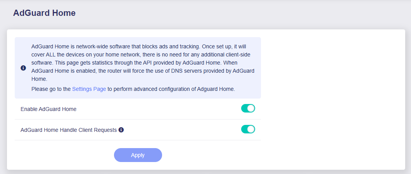Click the "AdGuard Home Handle Client Requests" label

click(69, 130)
